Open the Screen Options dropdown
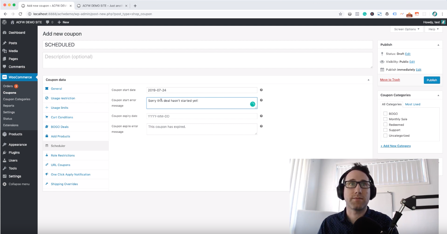The width and height of the screenshot is (447, 234). 406,29
